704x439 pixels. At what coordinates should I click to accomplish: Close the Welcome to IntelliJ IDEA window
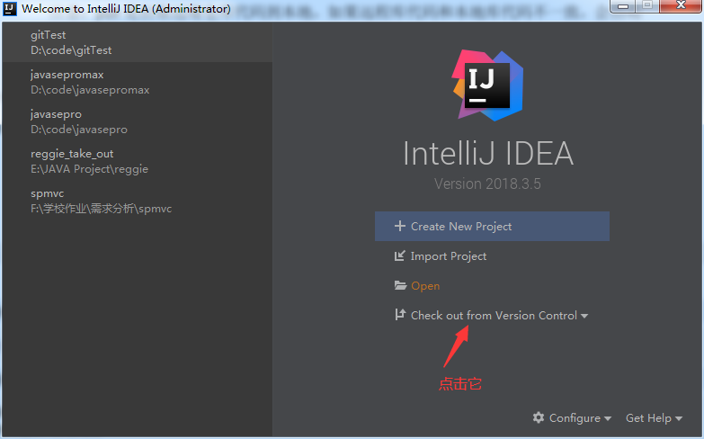[x=681, y=5]
